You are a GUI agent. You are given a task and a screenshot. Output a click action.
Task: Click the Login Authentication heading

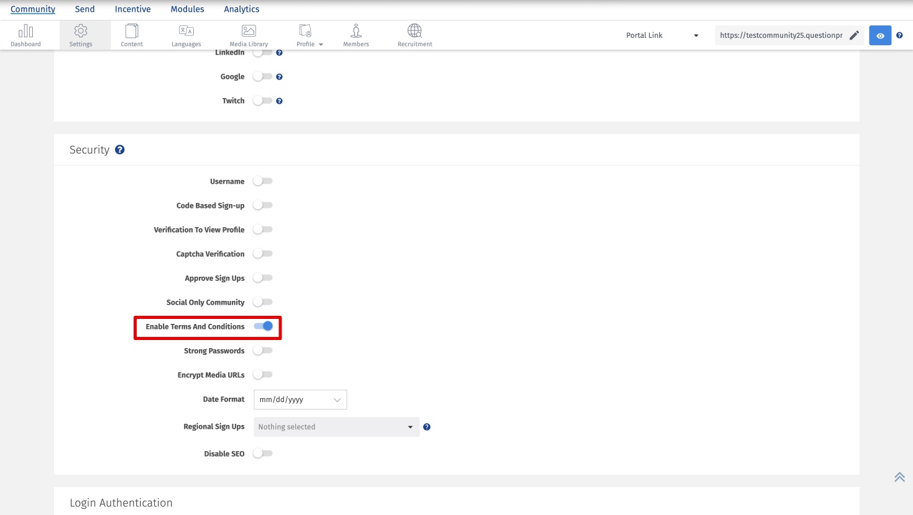point(121,503)
